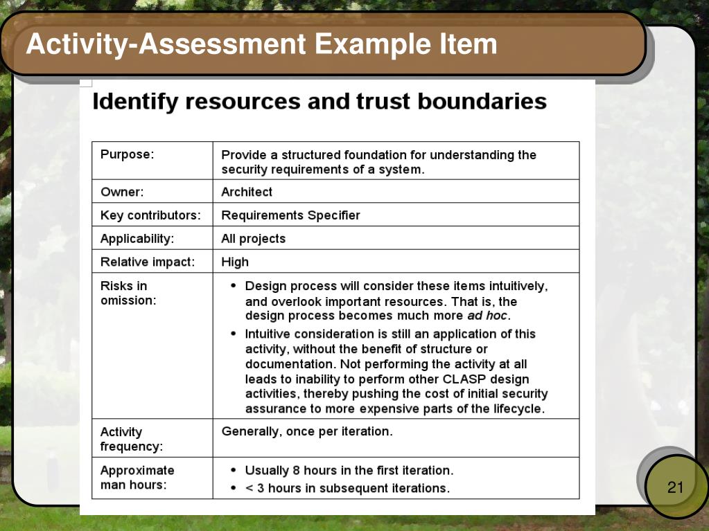709x531 pixels.
Task: Click the 'Applicability:' label cell
Action: coord(152,238)
